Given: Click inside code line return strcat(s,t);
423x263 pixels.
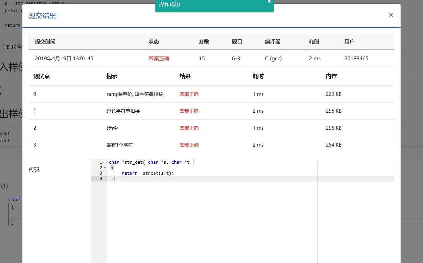Looking at the screenshot, I should (x=148, y=173).
